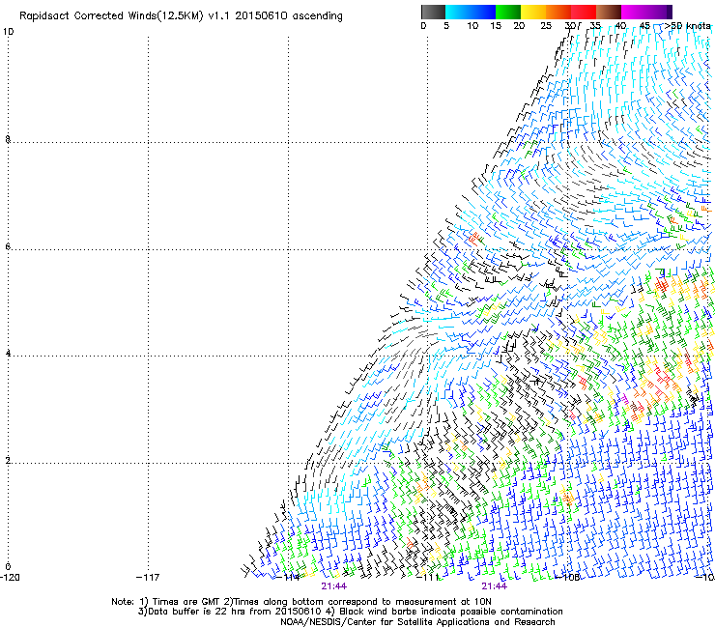The image size is (715, 628).
Task: Click the latitude axis label '4'
Action: click(x=8, y=354)
